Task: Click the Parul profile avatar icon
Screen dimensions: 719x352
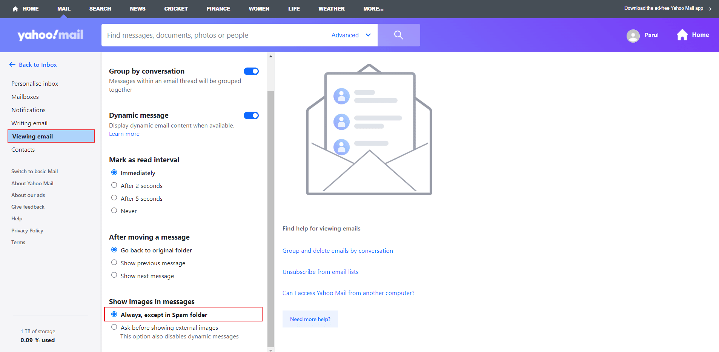Action: click(633, 35)
